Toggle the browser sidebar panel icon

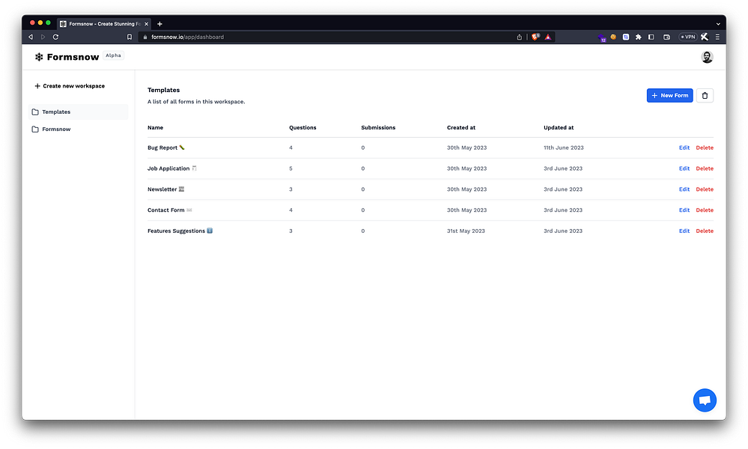tap(651, 37)
